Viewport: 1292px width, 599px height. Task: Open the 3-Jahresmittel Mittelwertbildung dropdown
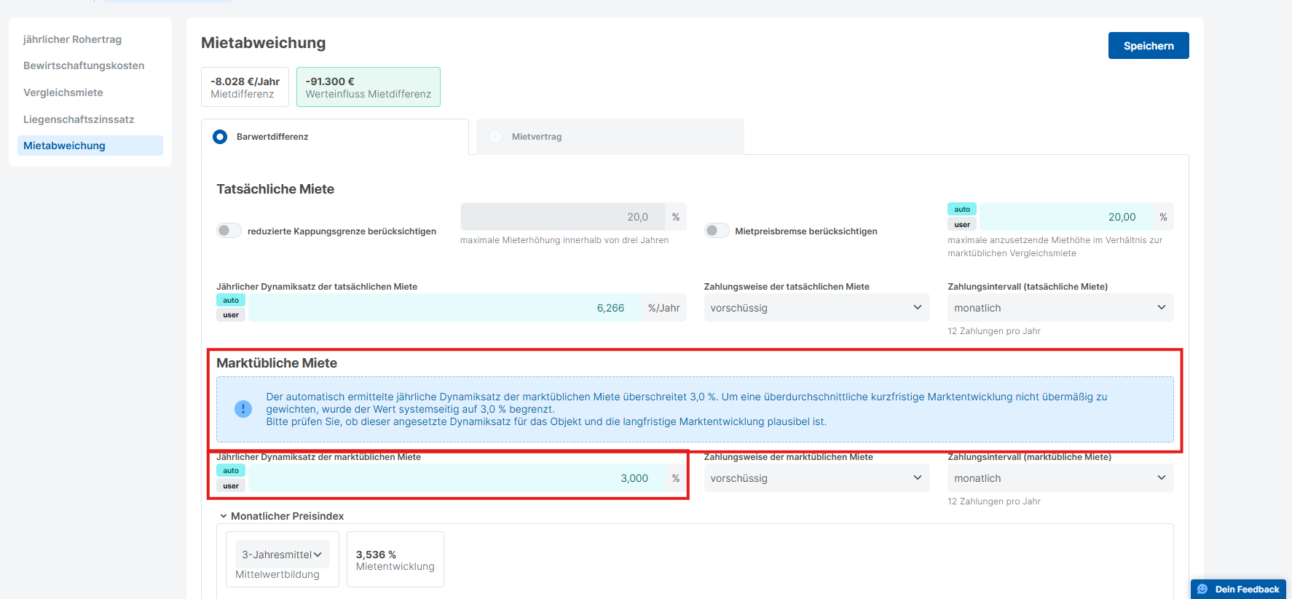click(282, 555)
